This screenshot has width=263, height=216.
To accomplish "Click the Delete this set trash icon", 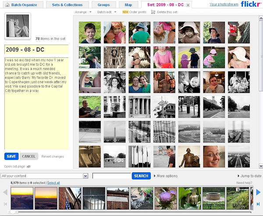I will pos(153,12).
